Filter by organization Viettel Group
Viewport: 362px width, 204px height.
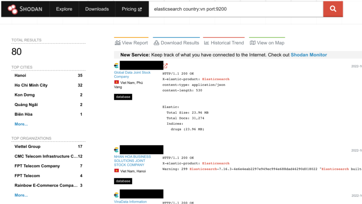[x=28, y=147]
